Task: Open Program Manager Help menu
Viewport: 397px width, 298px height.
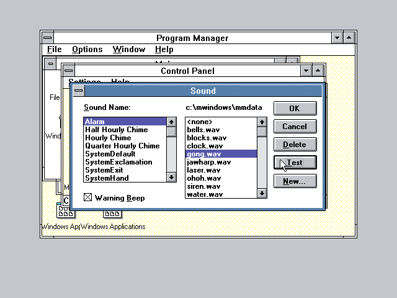Action: (164, 49)
